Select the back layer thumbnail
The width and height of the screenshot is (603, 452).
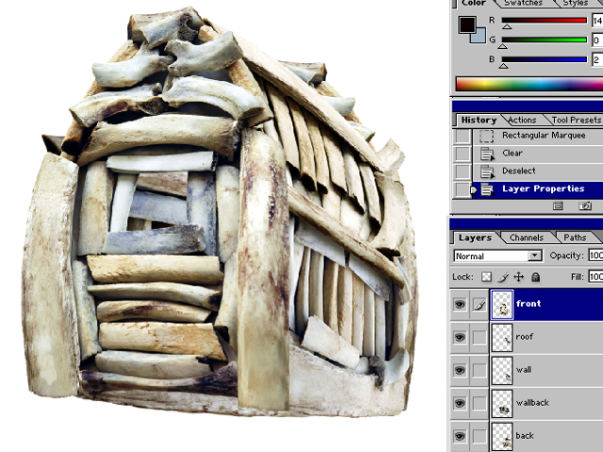coord(502,435)
